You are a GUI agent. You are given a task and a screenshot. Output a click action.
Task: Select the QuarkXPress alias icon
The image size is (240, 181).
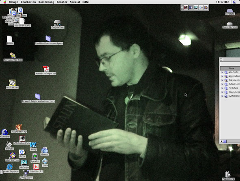pos(13,155)
